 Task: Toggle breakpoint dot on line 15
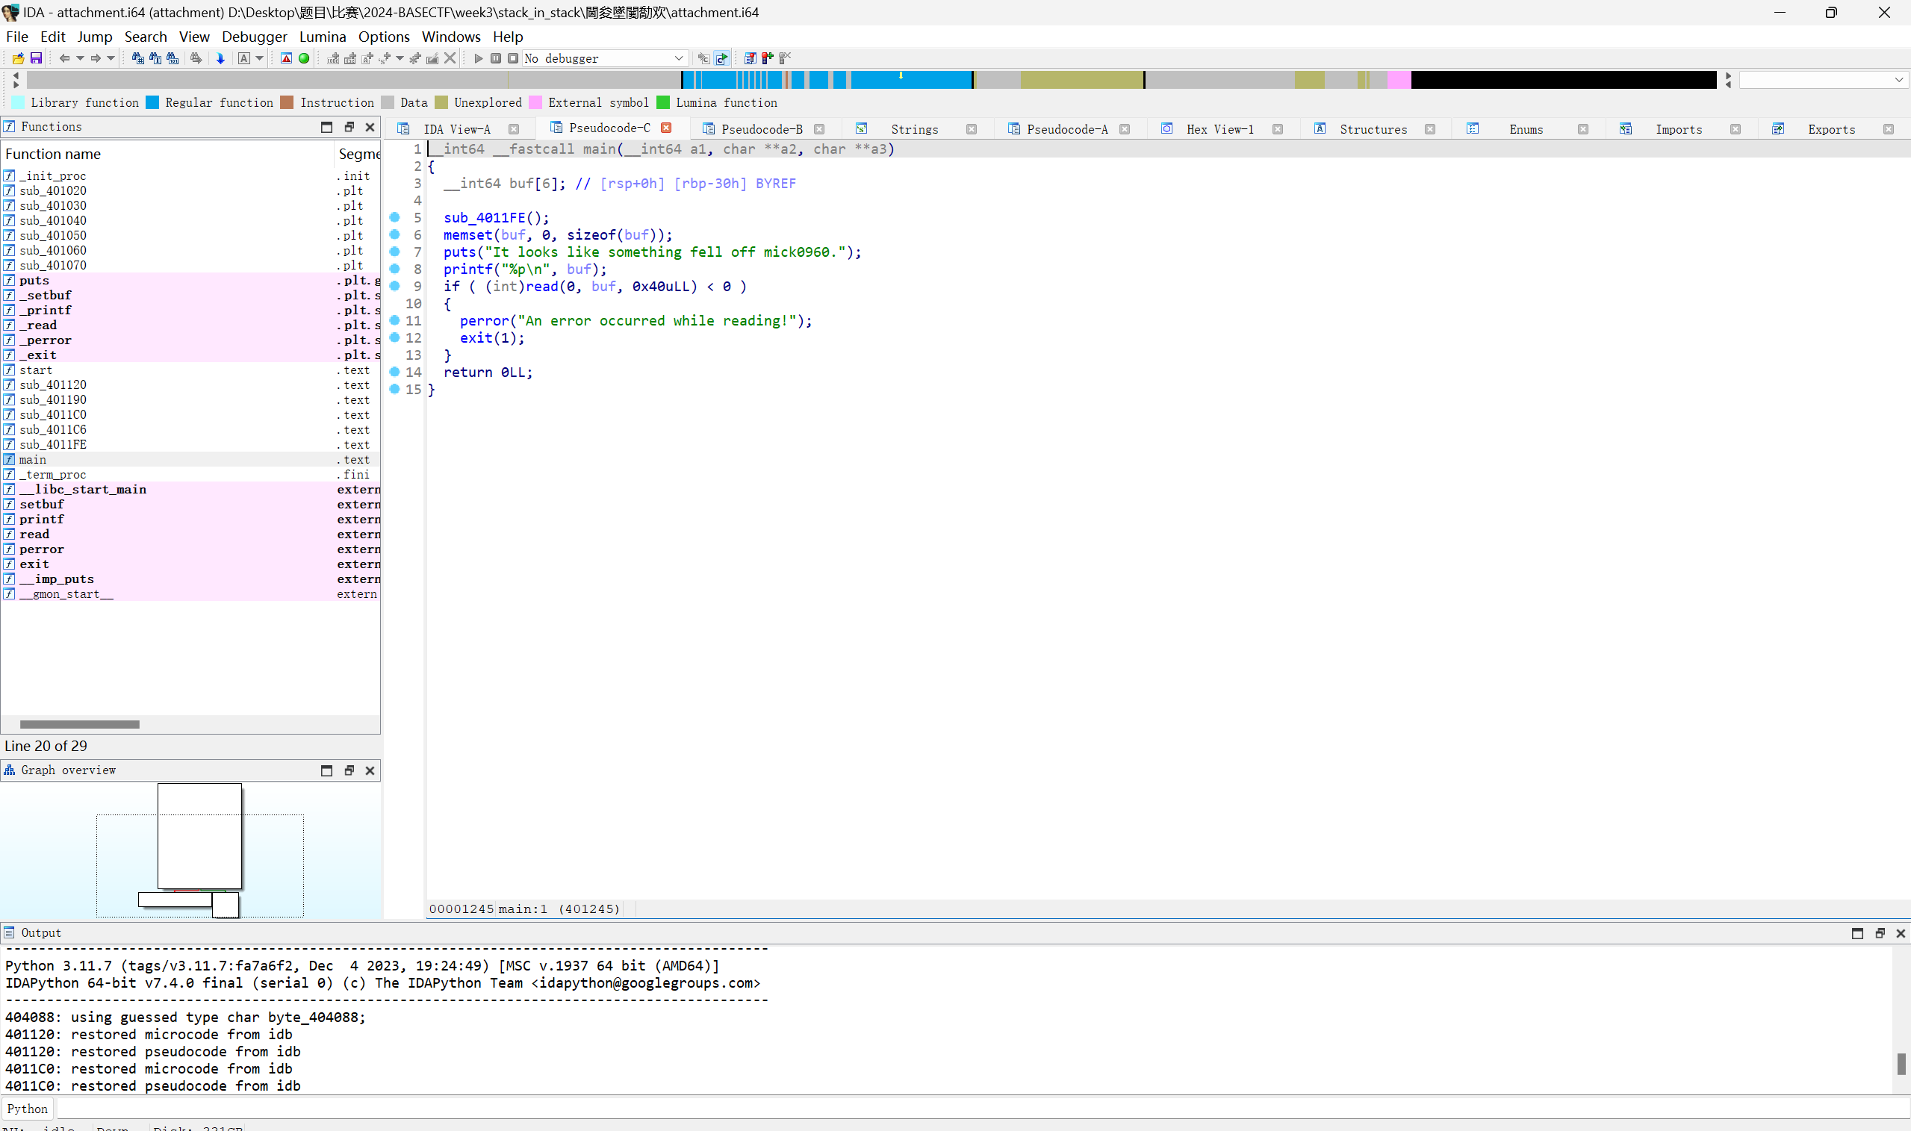(x=395, y=389)
